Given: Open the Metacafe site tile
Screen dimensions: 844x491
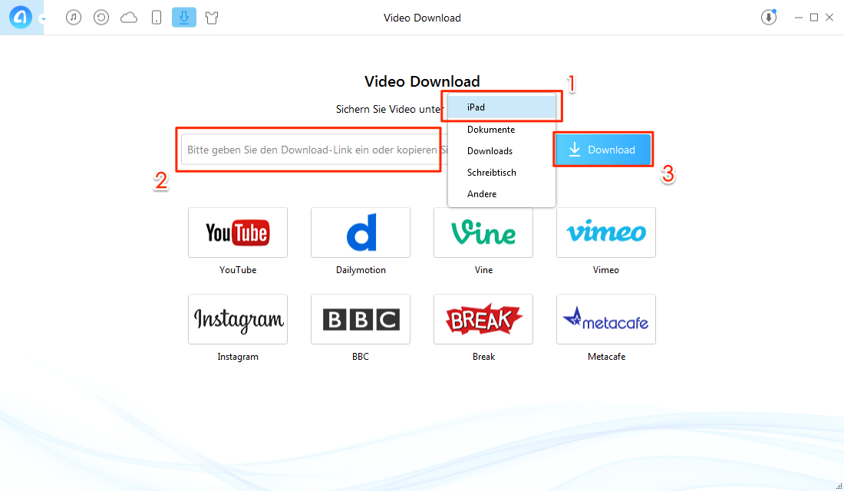Looking at the screenshot, I should 606,319.
